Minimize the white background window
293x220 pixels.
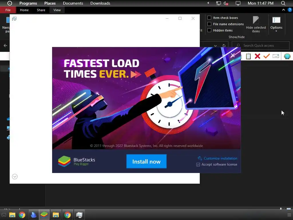167,18
